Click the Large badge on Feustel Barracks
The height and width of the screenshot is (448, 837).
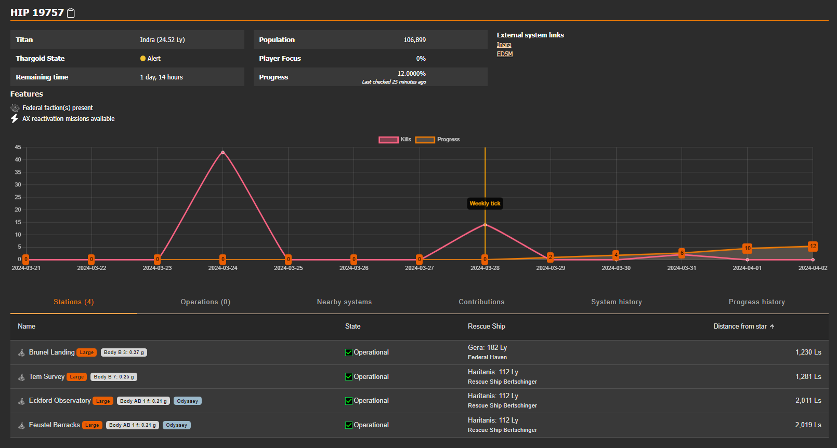pyautogui.click(x=92, y=425)
